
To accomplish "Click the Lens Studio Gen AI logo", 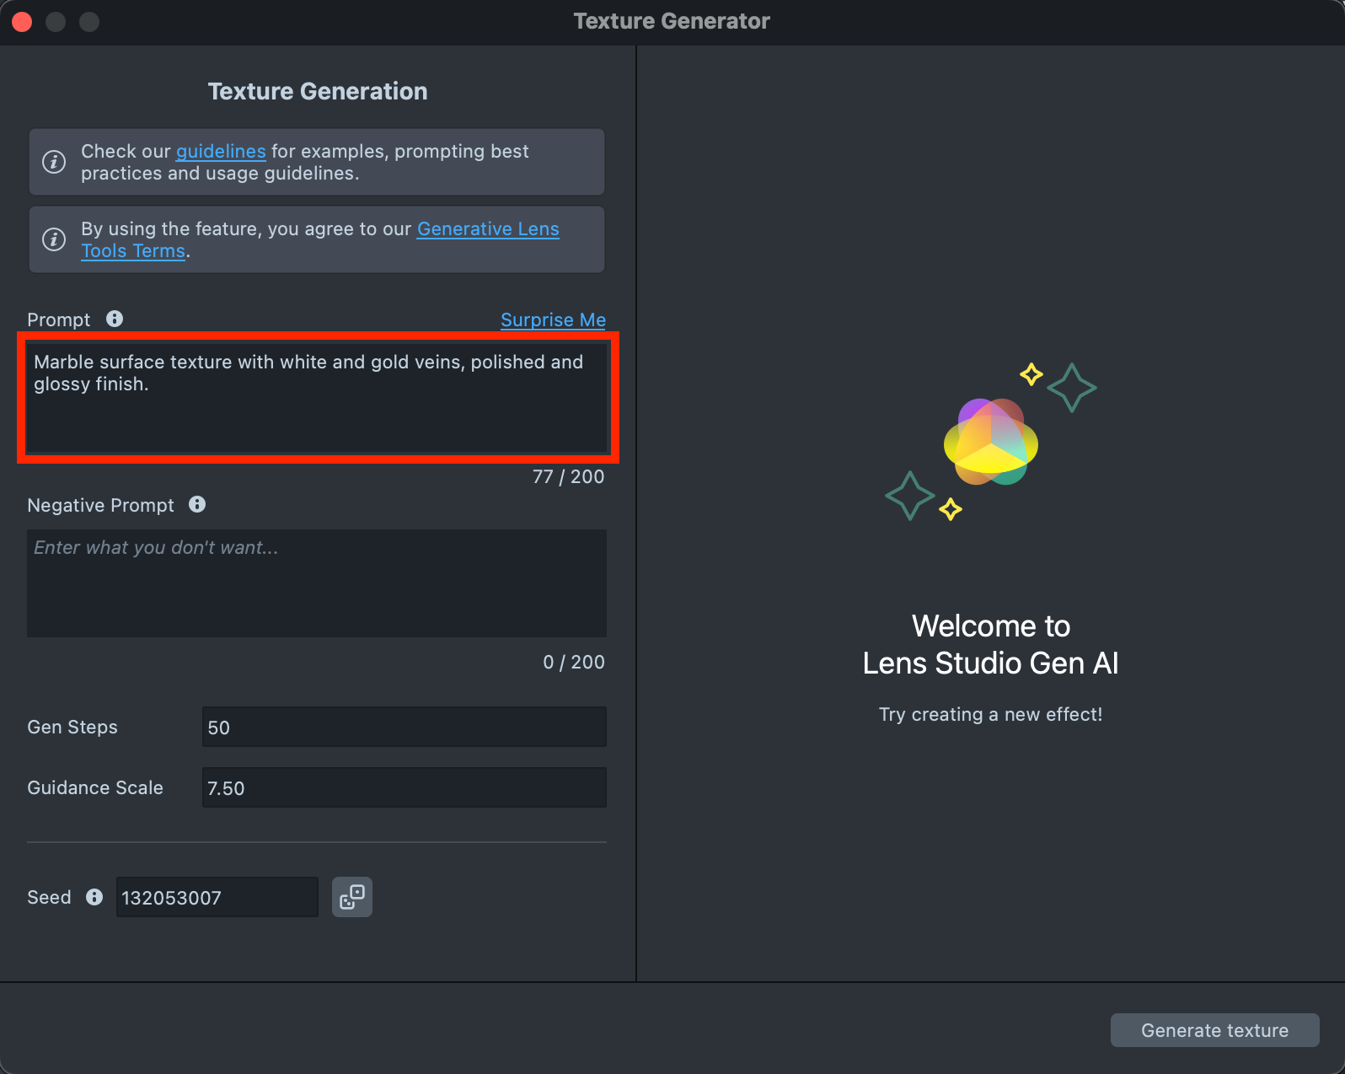I will tap(990, 442).
